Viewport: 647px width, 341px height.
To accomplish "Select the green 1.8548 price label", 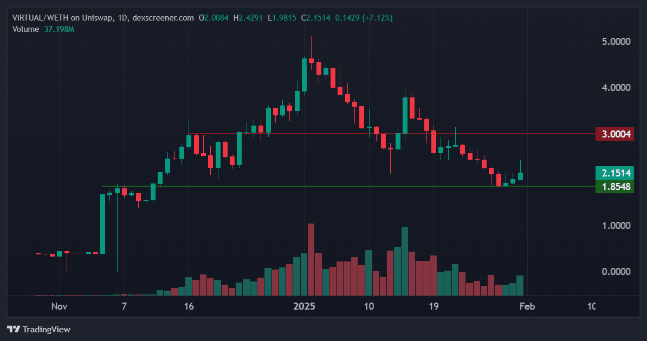I will [614, 186].
